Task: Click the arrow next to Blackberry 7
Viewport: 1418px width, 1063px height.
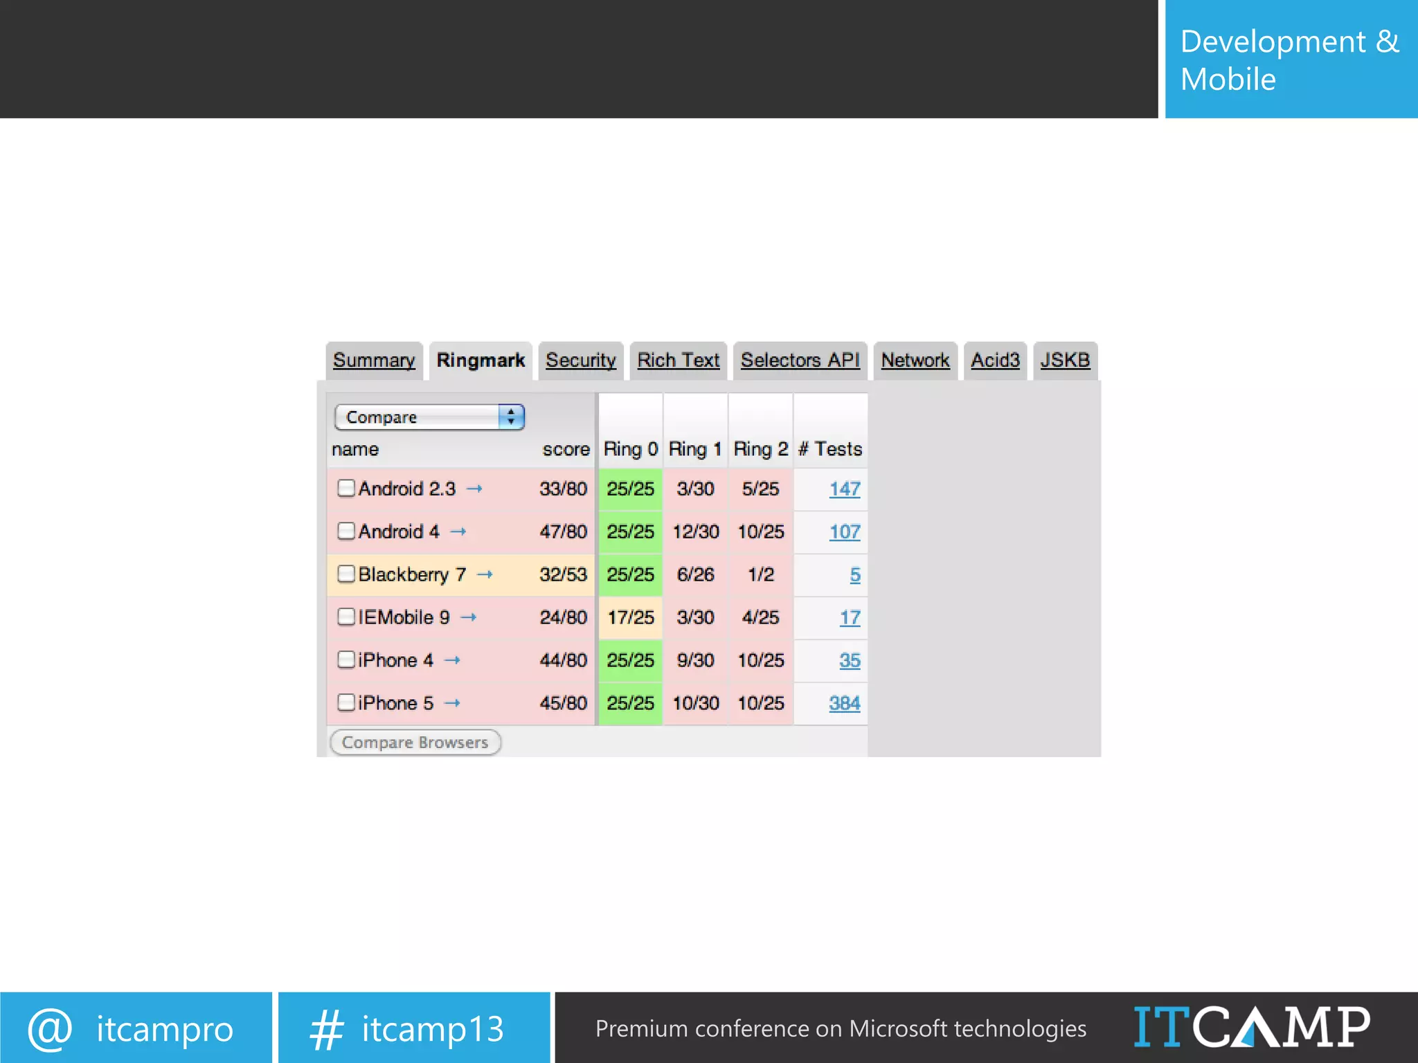Action: (x=485, y=575)
